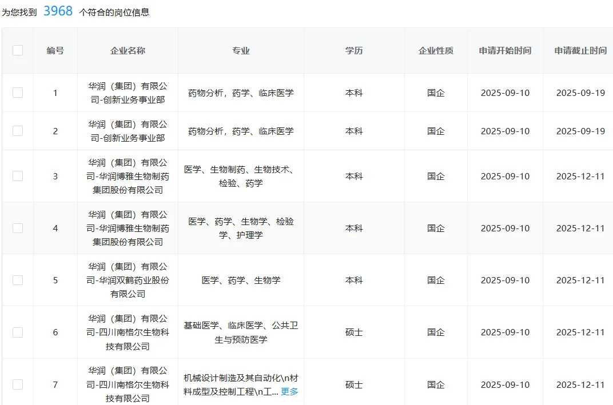Click deadline 2025-12-11 in row 6
613x405 pixels.
[580, 332]
